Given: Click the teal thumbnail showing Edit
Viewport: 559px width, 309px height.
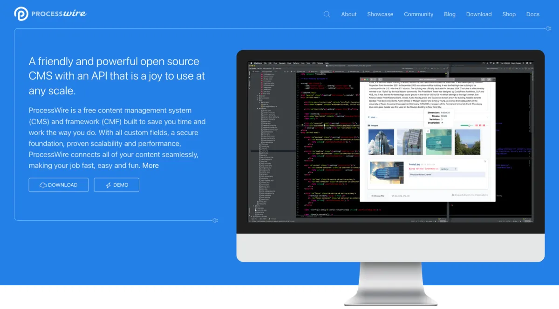Looking at the screenshot, I should coord(439,142).
